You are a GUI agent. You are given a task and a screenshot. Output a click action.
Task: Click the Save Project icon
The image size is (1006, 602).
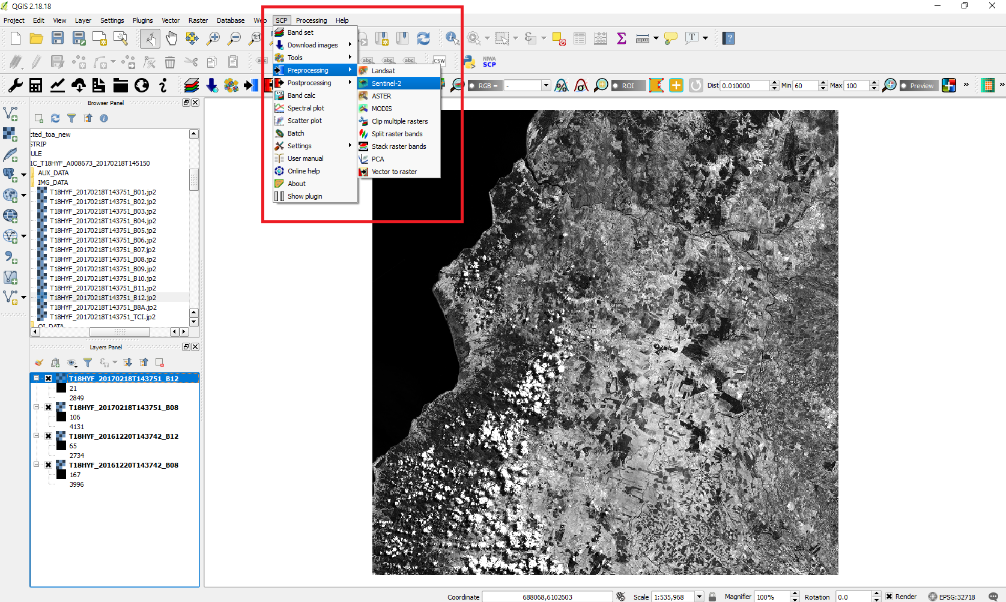coord(58,38)
